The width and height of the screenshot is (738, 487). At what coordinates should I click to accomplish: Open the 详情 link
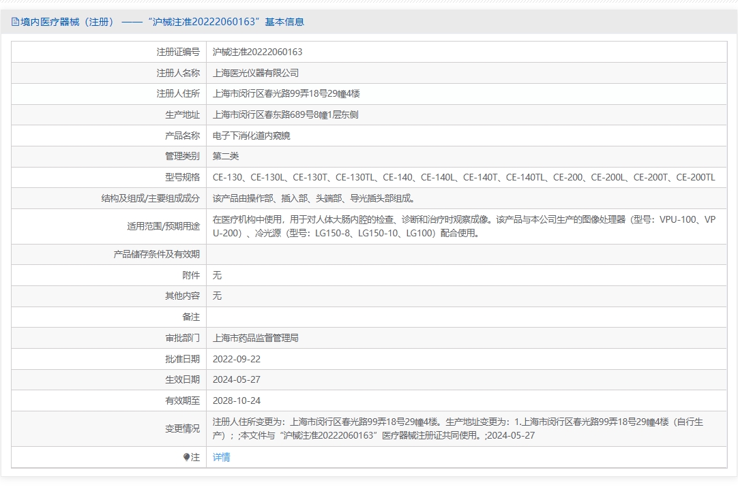coord(221,457)
